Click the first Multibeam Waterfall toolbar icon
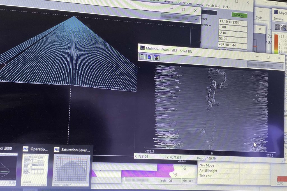287x191 pixels. tap(142, 57)
